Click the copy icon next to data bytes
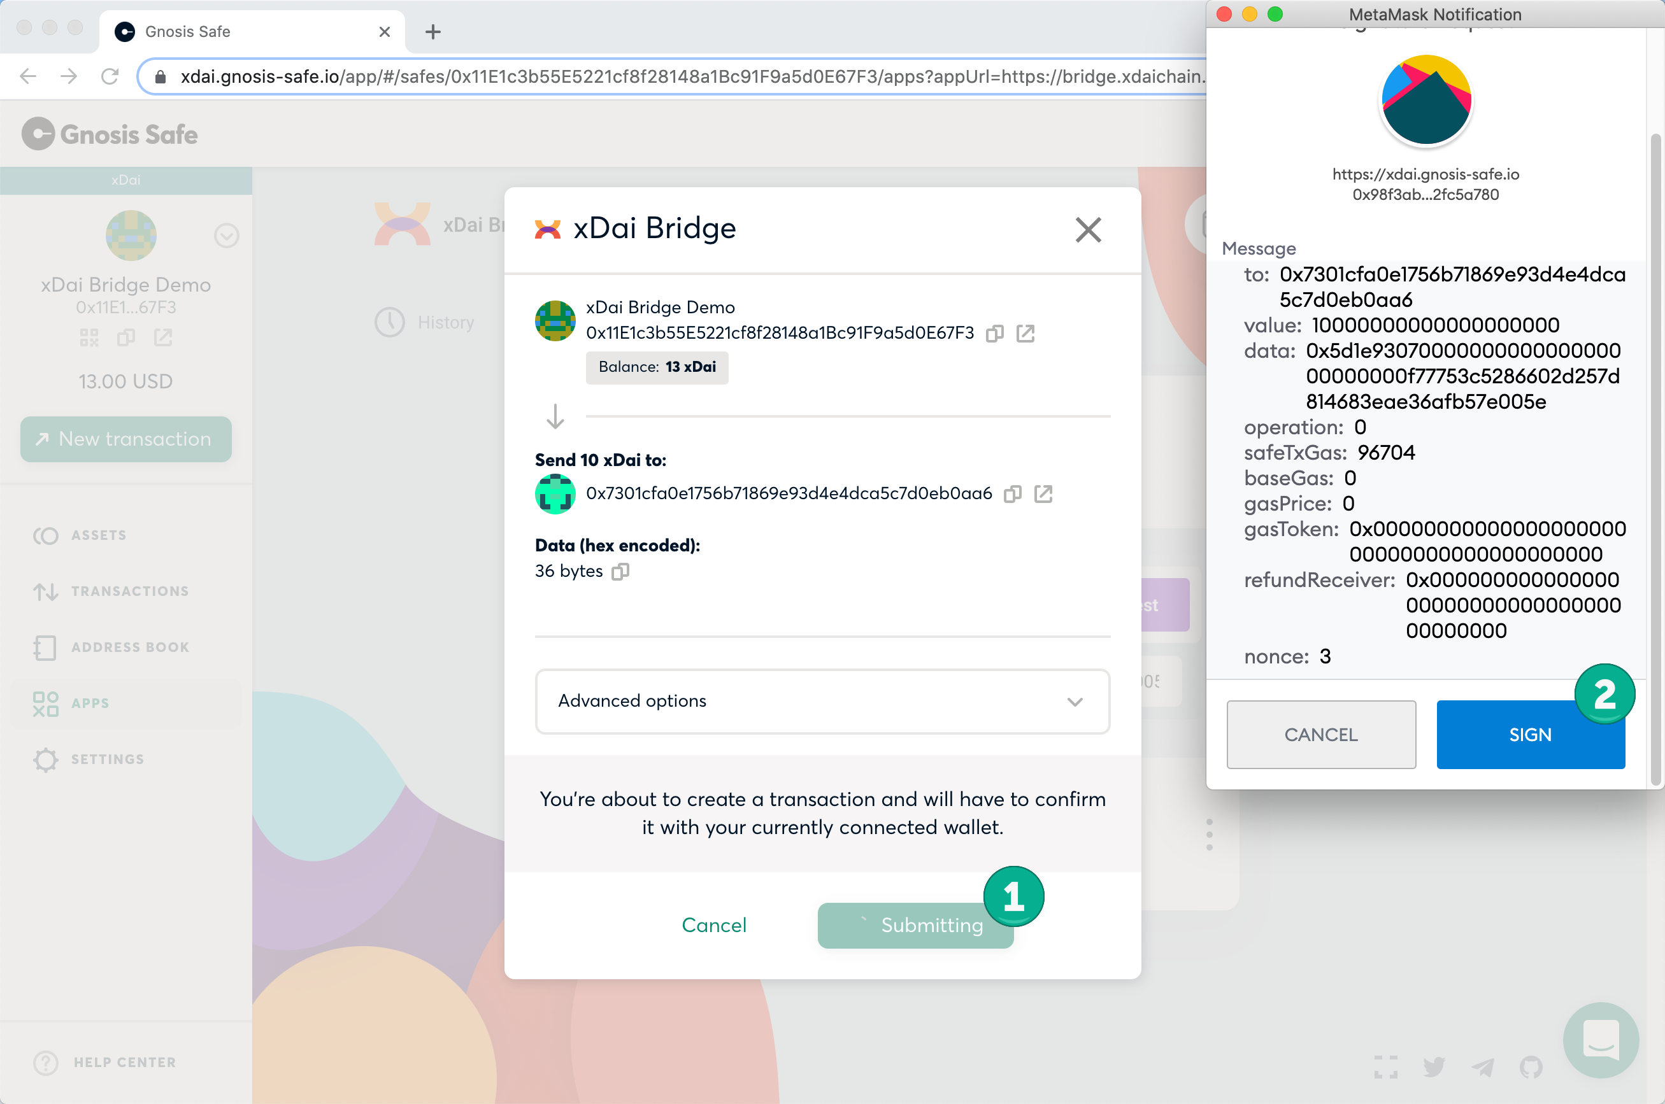Viewport: 1665px width, 1104px height. pos(621,570)
